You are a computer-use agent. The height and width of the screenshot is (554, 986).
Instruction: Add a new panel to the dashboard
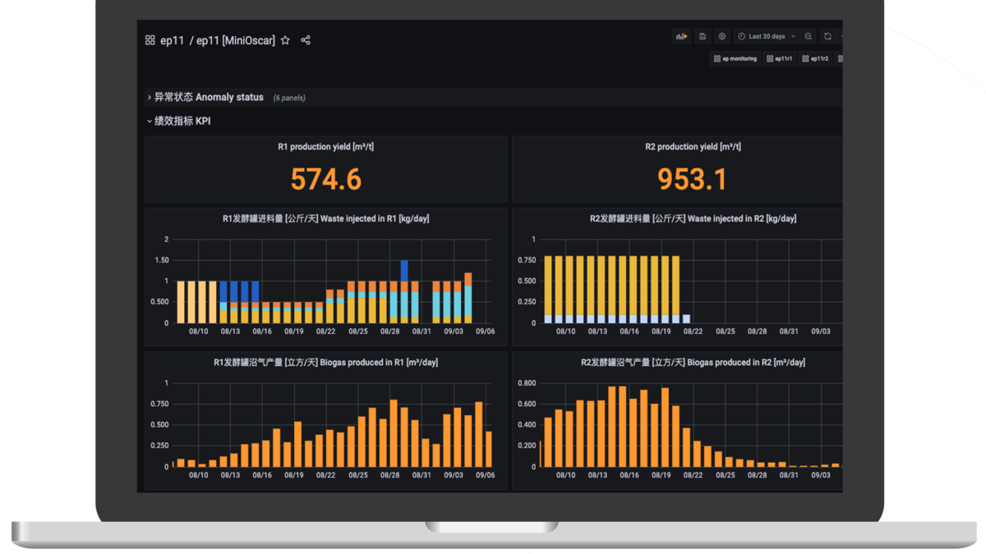pyautogui.click(x=681, y=36)
